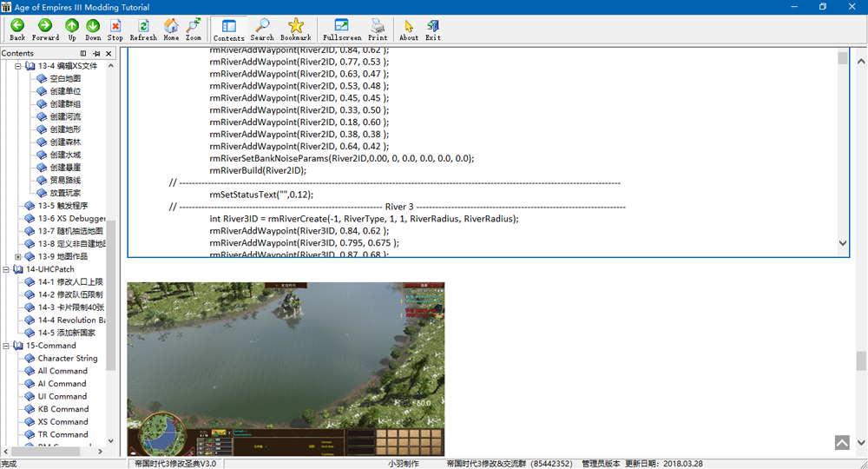Image resolution: width=868 pixels, height=469 pixels.
Task: Open the 13-7 随机抽选地图 topic
Action: tap(70, 231)
